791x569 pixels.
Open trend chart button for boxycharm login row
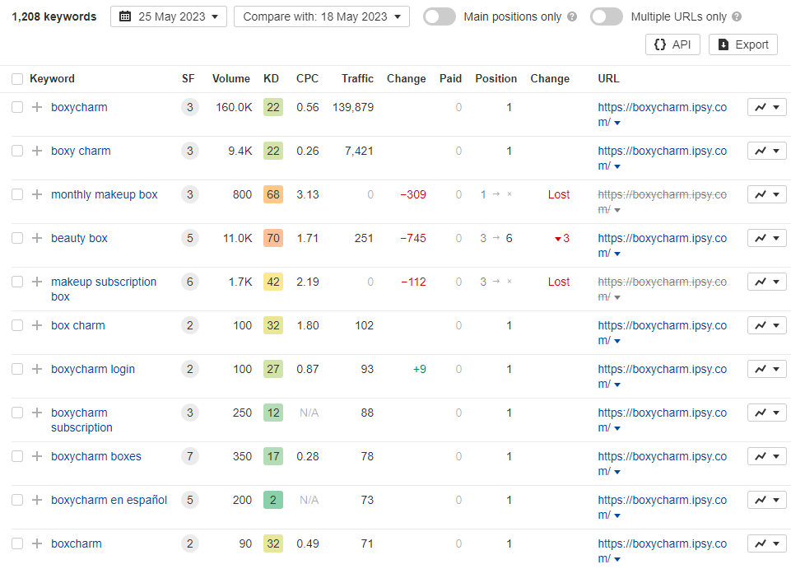click(767, 369)
